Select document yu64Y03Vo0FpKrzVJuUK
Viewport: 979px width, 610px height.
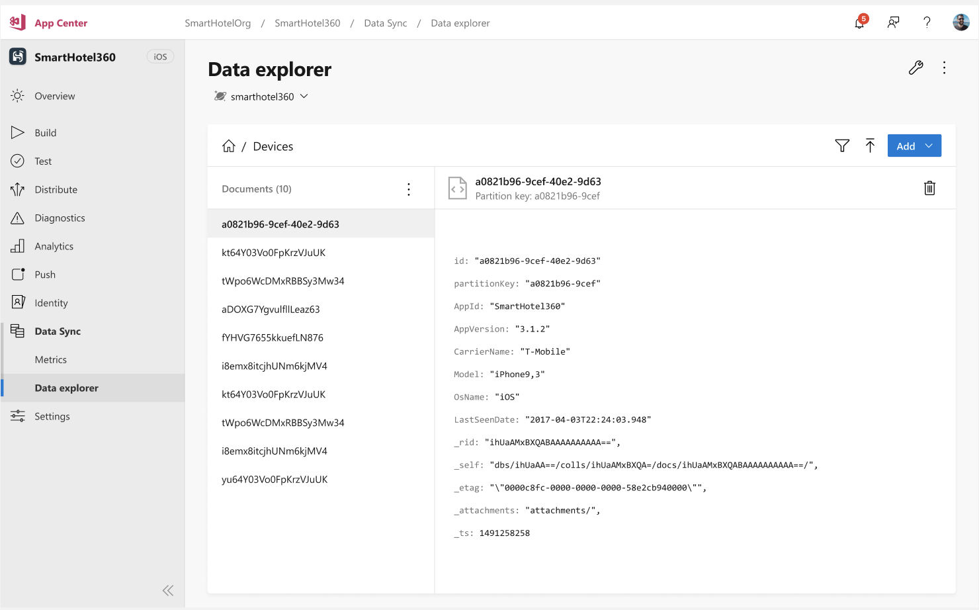click(x=321, y=480)
